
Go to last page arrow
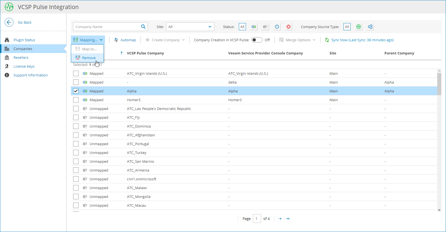pos(288,219)
